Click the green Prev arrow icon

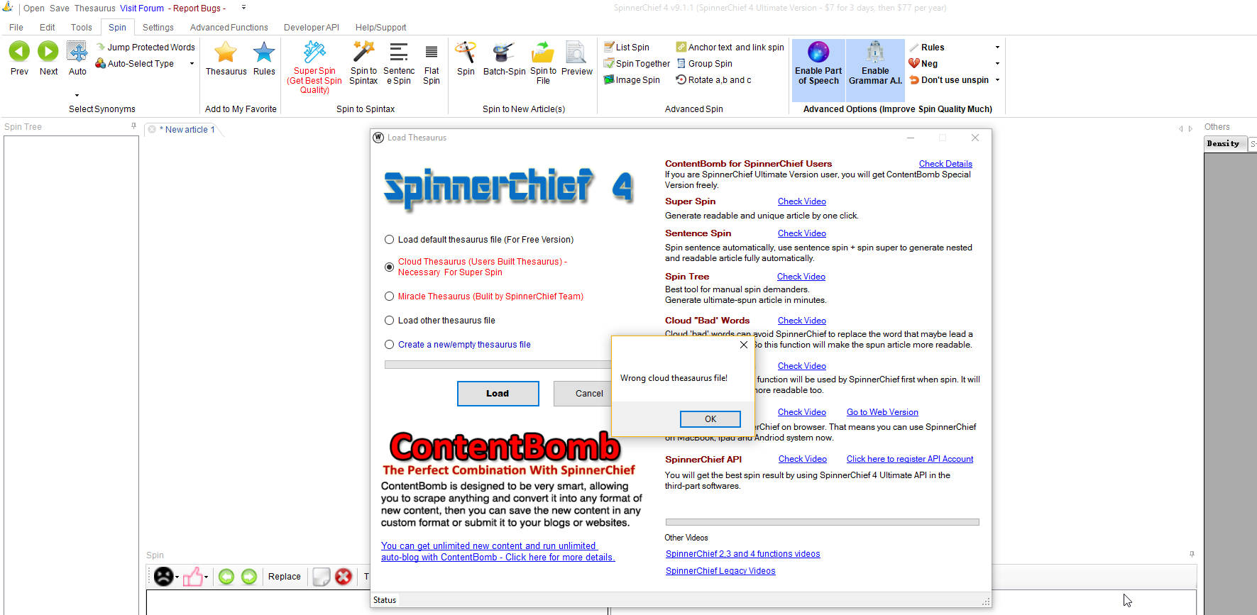point(19,52)
